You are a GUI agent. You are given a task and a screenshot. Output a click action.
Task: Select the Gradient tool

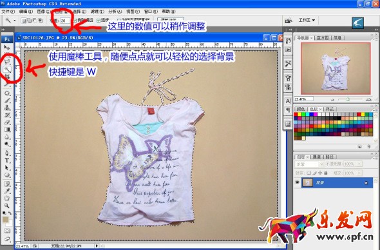7,130
